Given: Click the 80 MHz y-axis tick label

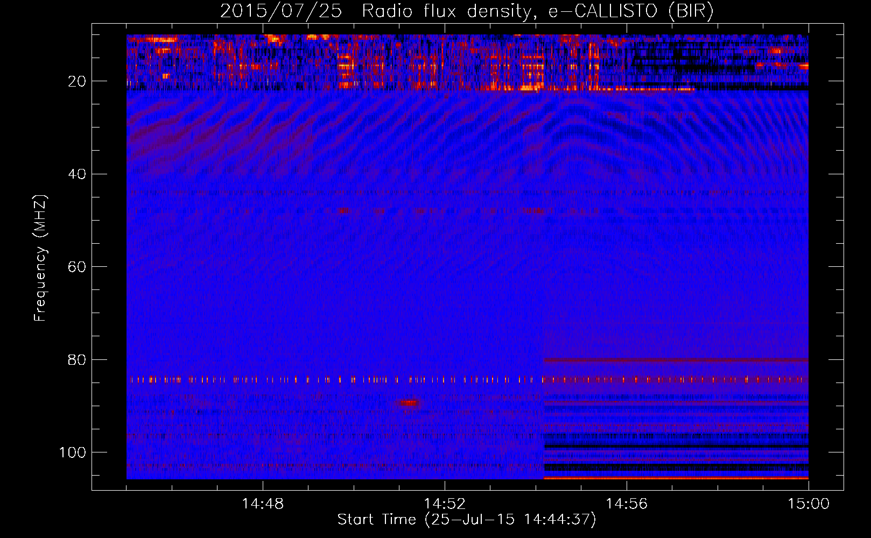Looking at the screenshot, I should [77, 359].
